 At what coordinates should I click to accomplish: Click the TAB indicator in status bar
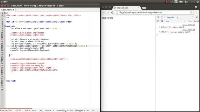click(40, 111)
